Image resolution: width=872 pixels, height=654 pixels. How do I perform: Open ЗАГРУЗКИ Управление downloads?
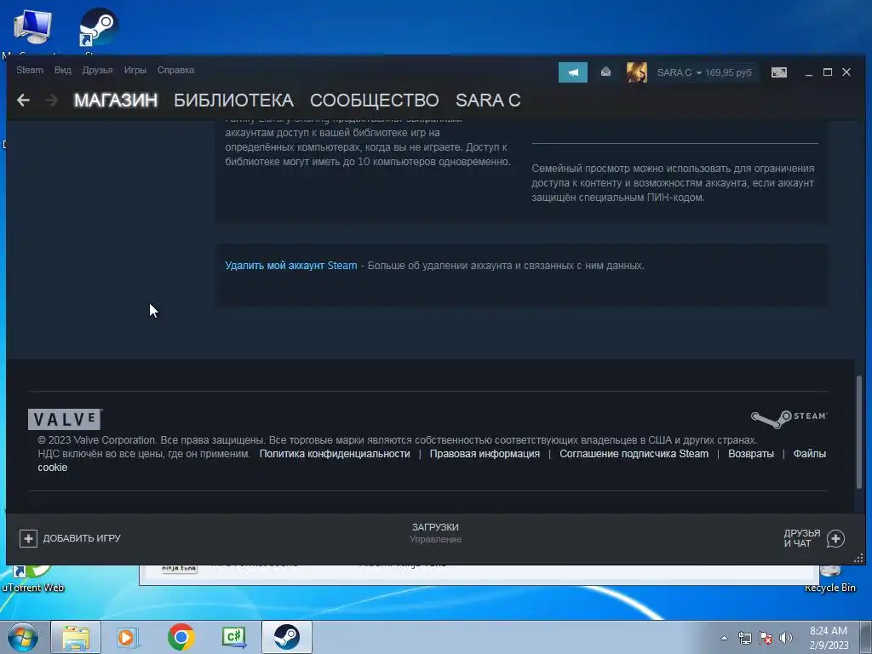pos(435,533)
